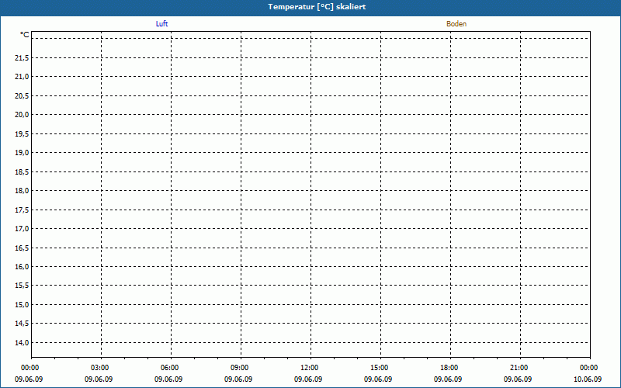Screen dimensions: 621x388
Task: Click the °C unit label on the y-axis
Action: [x=25, y=35]
